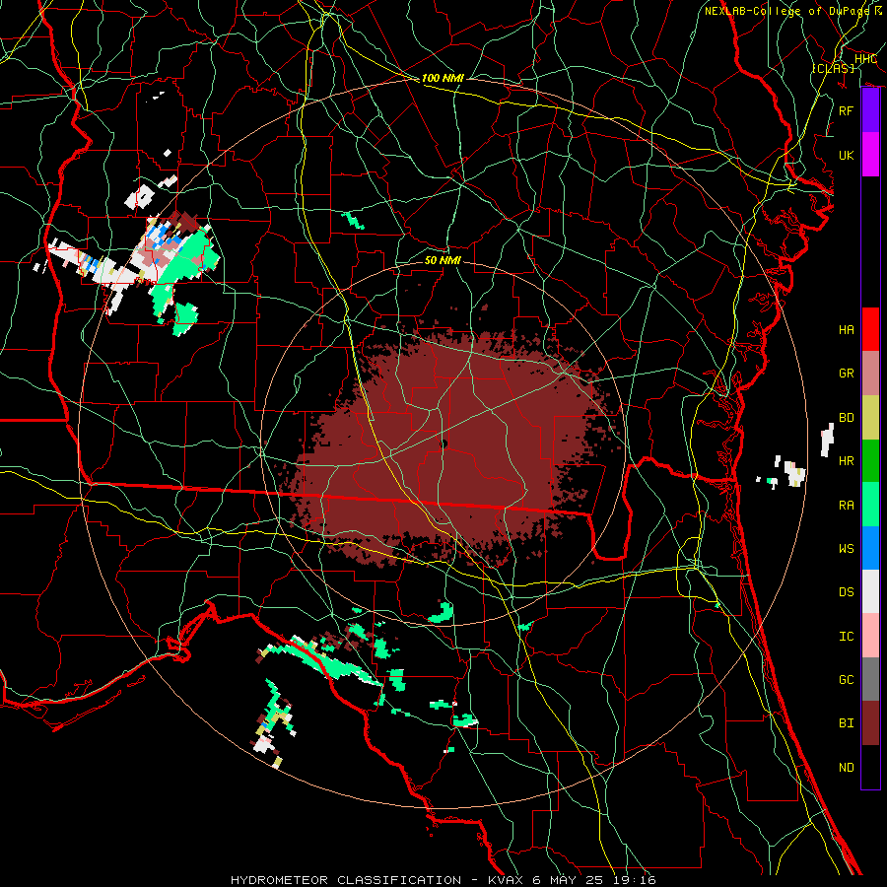Screen dimensions: 887x887
Task: Click the UK magenta legend swatch
Action: 870,155
